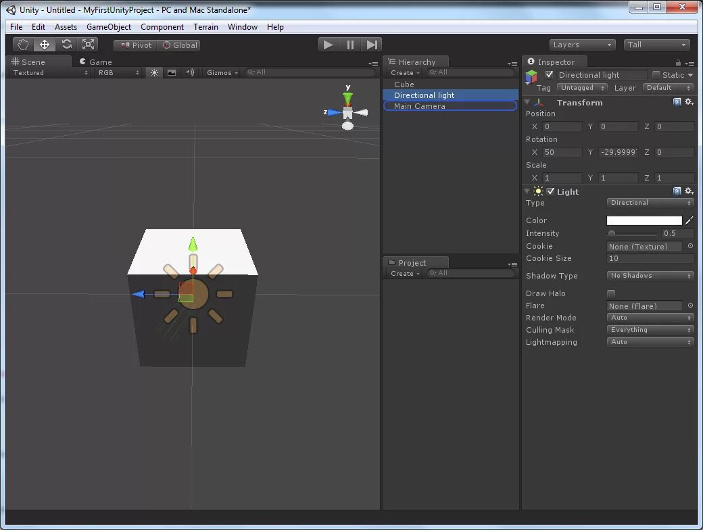Open the Project panel options menu
703x530 pixels.
[x=512, y=264]
